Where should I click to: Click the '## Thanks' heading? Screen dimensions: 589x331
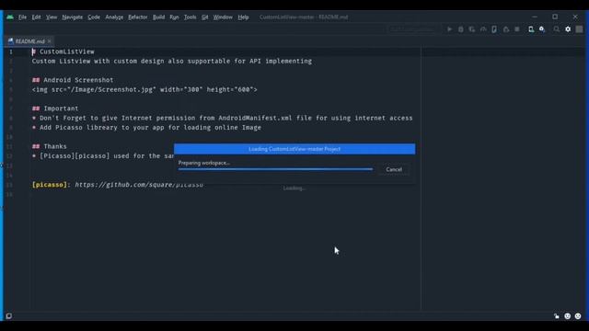49,146
